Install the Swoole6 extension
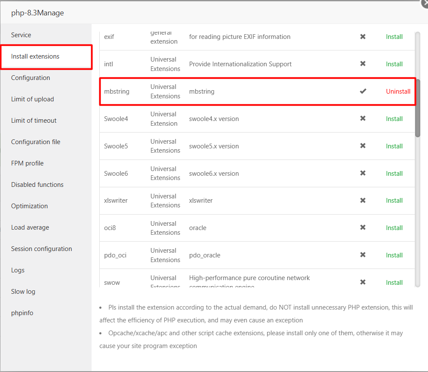This screenshot has height=372, width=428. [x=394, y=173]
